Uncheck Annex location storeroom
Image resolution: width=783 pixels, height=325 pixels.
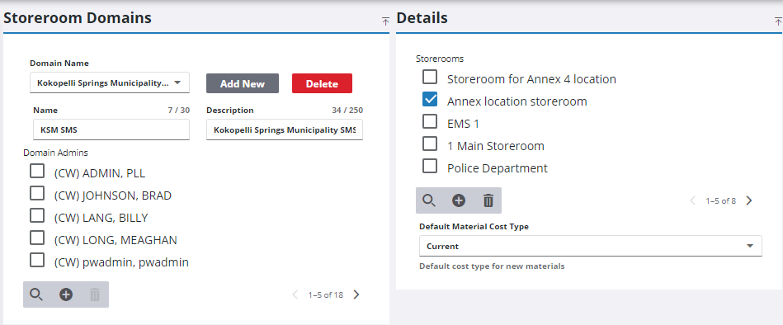430,99
